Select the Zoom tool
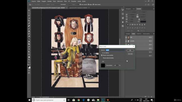This screenshot has height=102, width=182. pos(29,59)
